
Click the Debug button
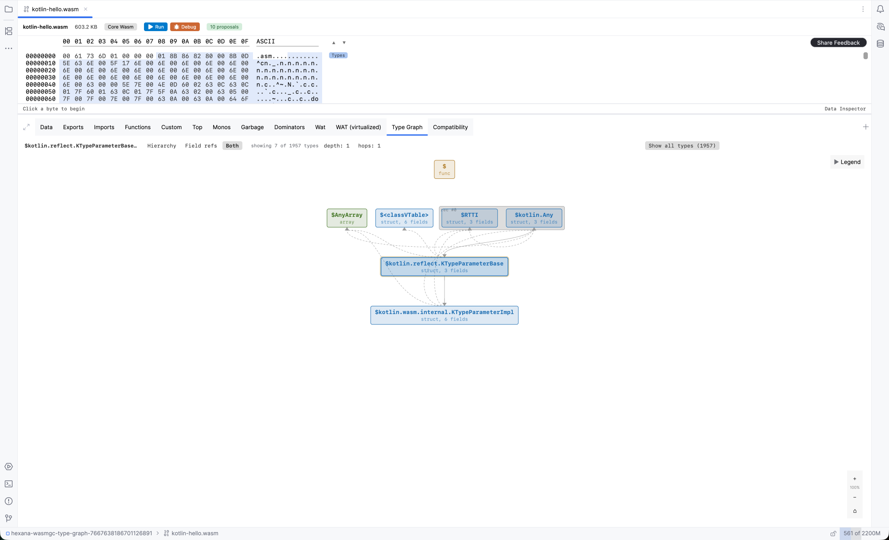185,27
